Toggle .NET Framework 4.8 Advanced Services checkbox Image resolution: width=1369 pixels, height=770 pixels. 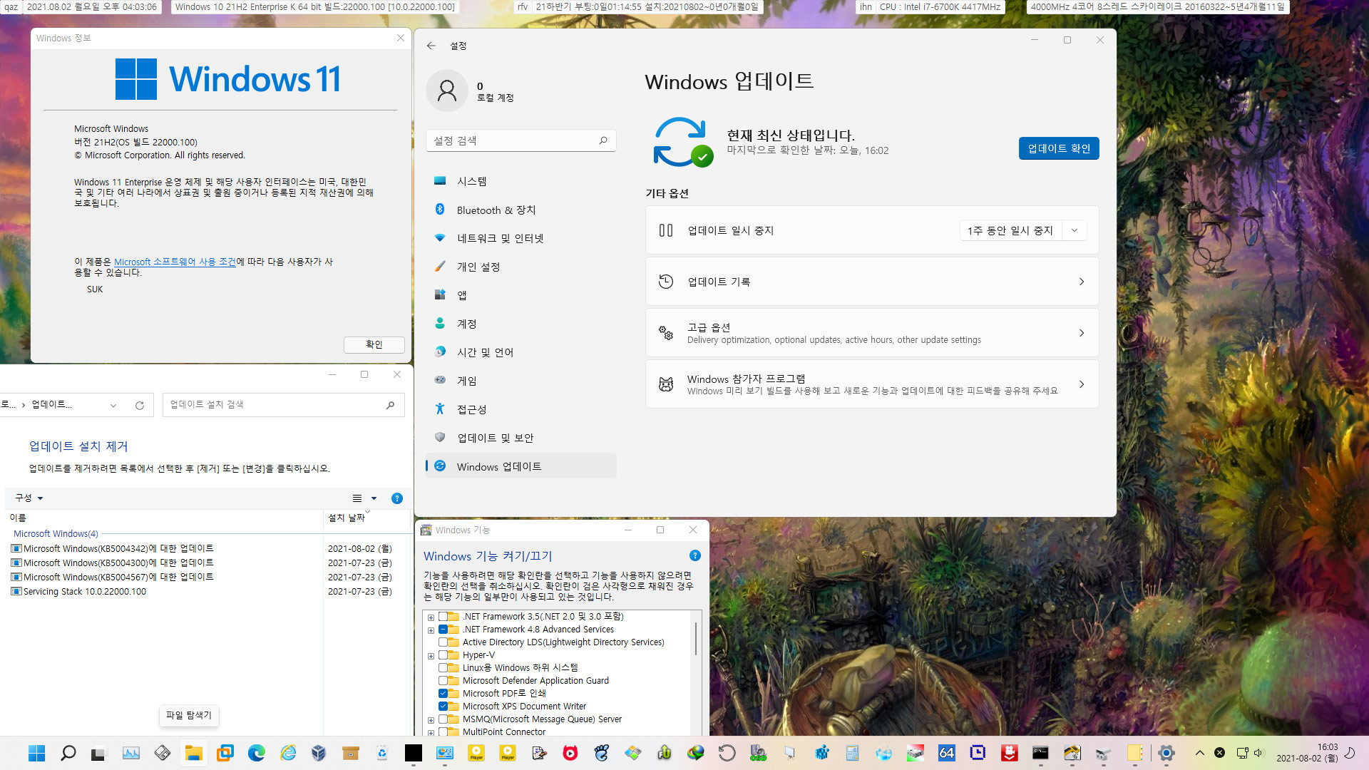[443, 630]
